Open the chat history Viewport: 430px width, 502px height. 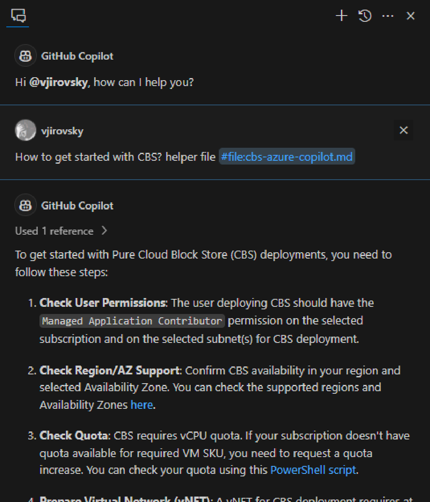364,16
